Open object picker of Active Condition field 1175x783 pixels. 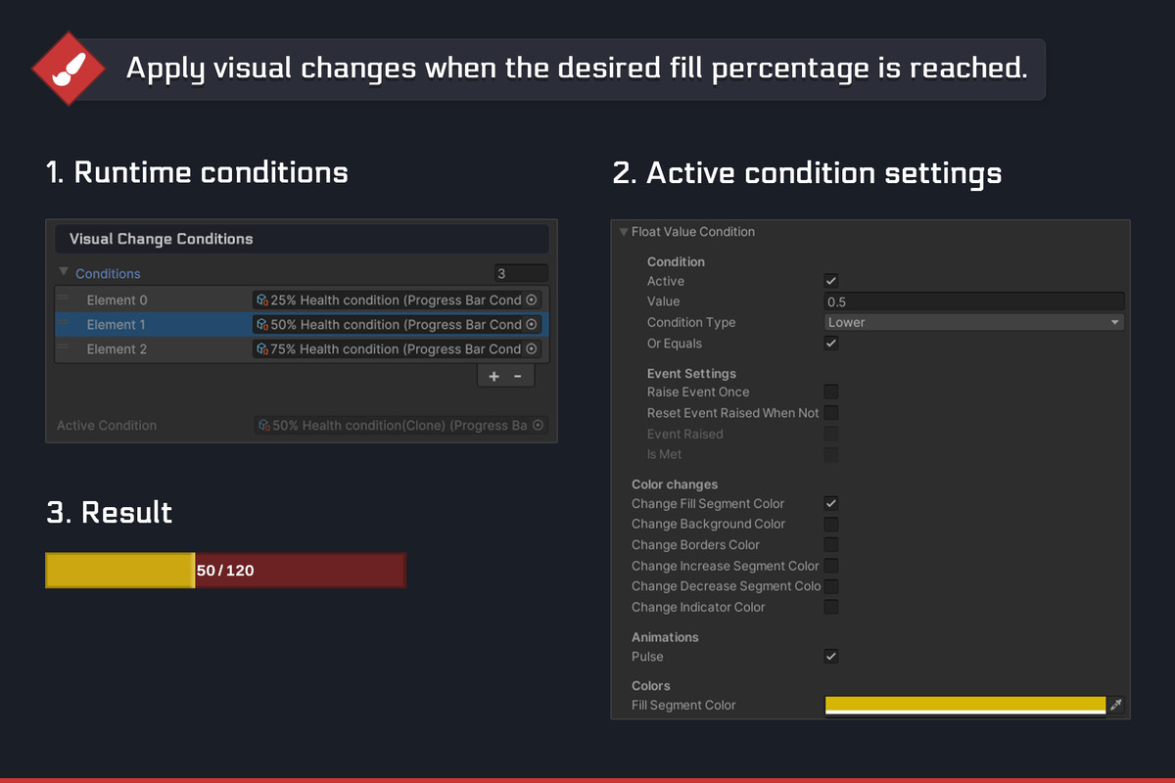pyautogui.click(x=537, y=426)
